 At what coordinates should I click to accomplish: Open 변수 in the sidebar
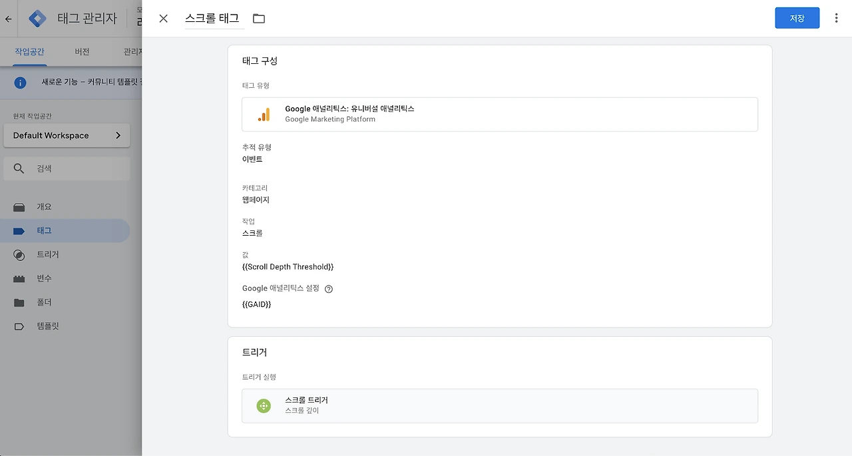[67, 279]
